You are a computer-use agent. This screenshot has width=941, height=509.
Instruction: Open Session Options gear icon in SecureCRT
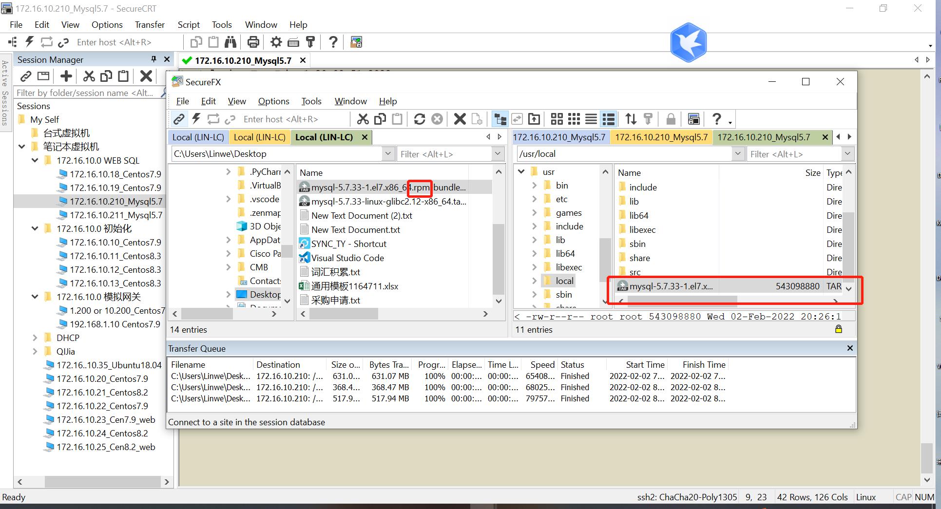[276, 42]
